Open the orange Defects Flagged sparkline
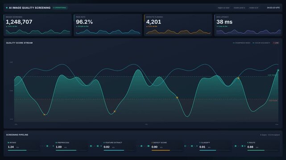This screenshot has height=160, width=286. pos(178,32)
